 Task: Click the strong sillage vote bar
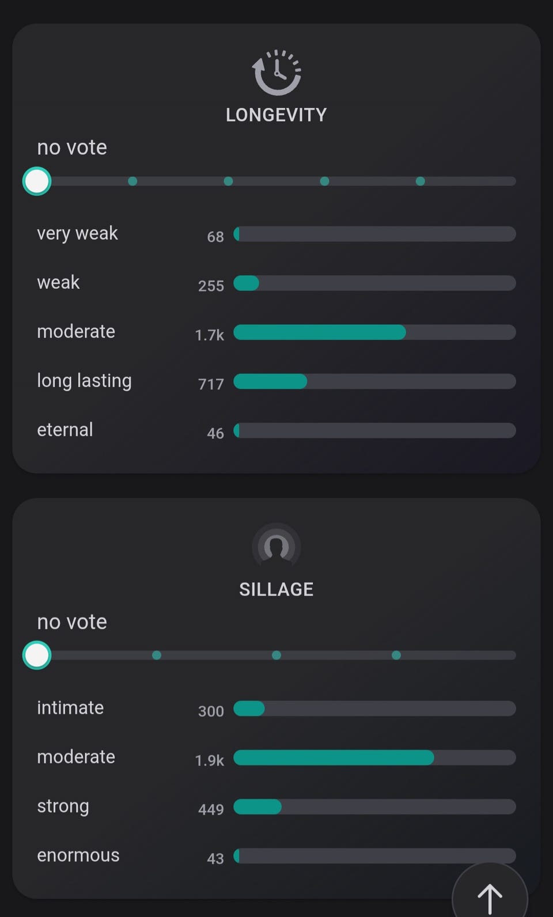(x=374, y=807)
